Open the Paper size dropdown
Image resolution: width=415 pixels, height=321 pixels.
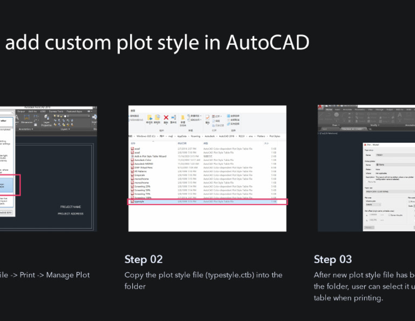pos(390,191)
